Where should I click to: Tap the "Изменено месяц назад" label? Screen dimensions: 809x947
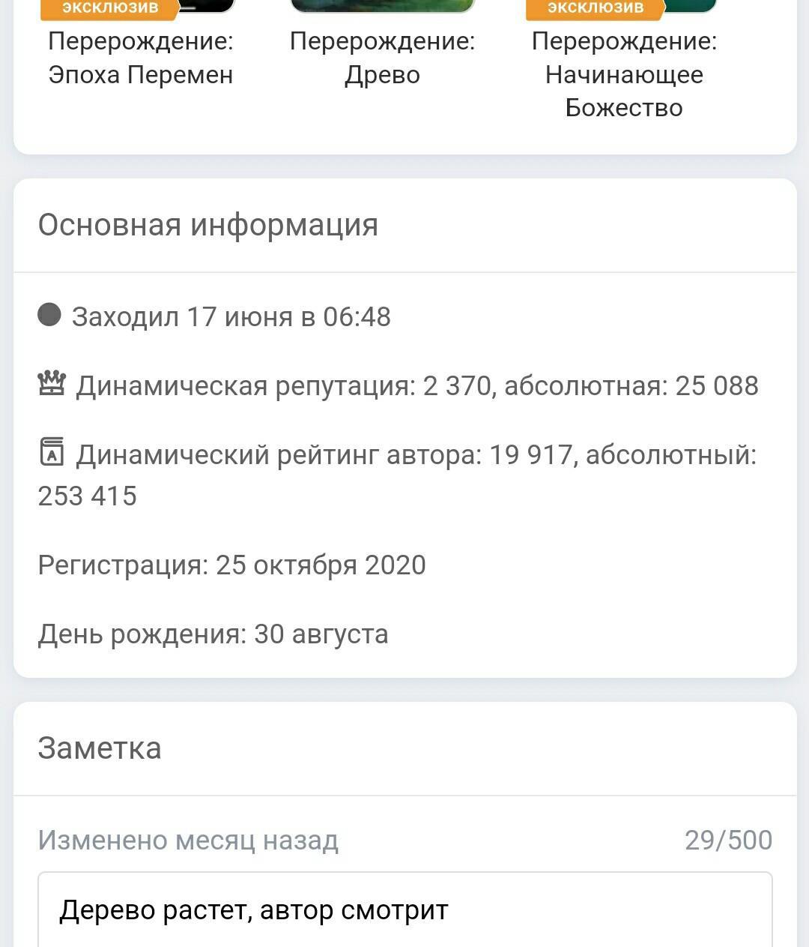188,841
